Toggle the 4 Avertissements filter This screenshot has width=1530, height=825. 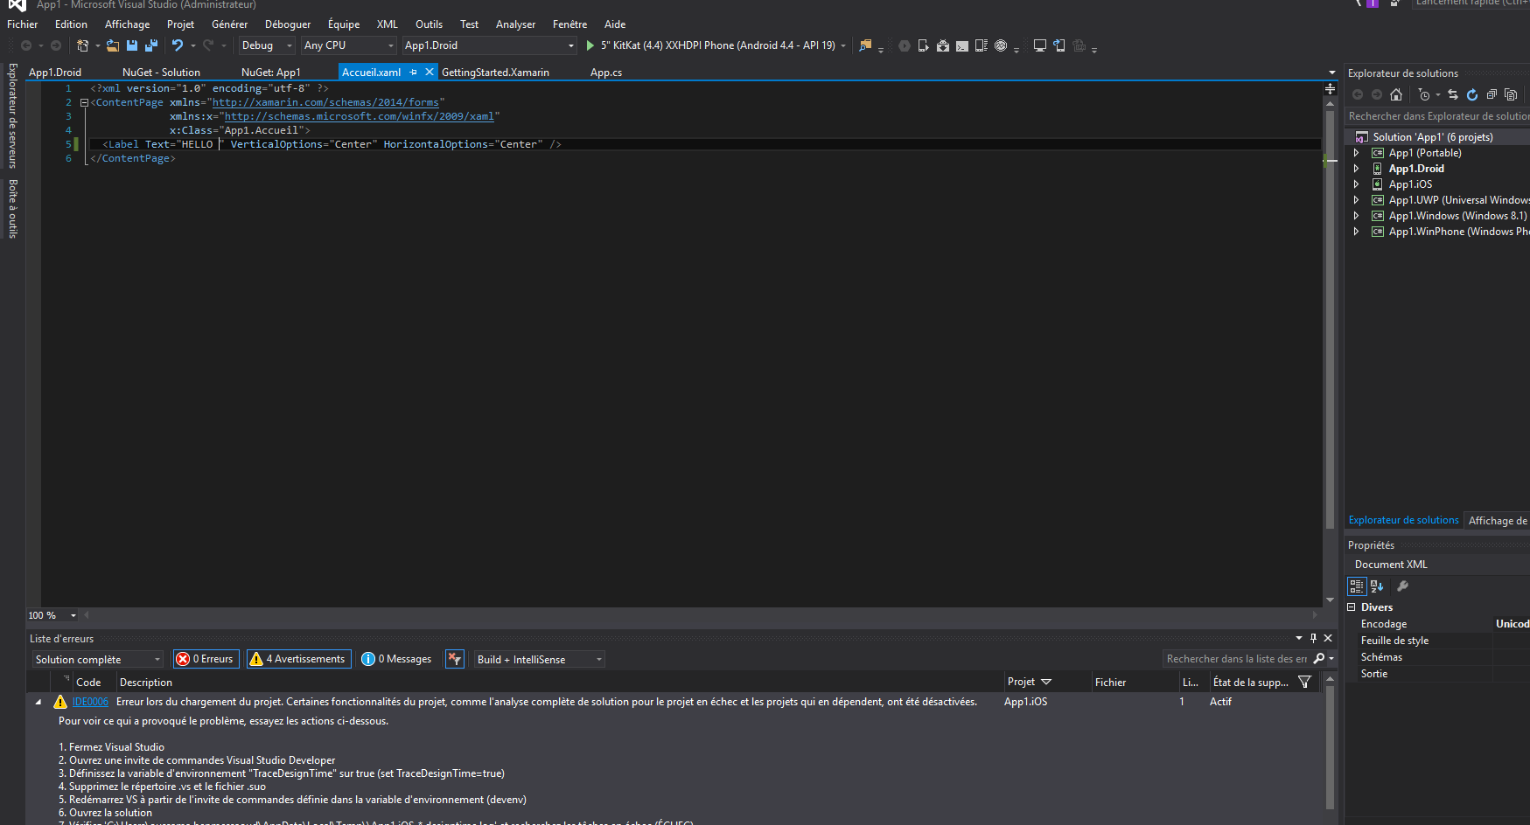[x=299, y=659]
